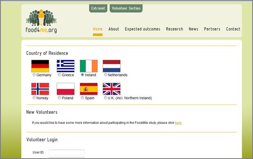Select the Germany radio button
This screenshot has height=159, width=253.
click(34, 75)
